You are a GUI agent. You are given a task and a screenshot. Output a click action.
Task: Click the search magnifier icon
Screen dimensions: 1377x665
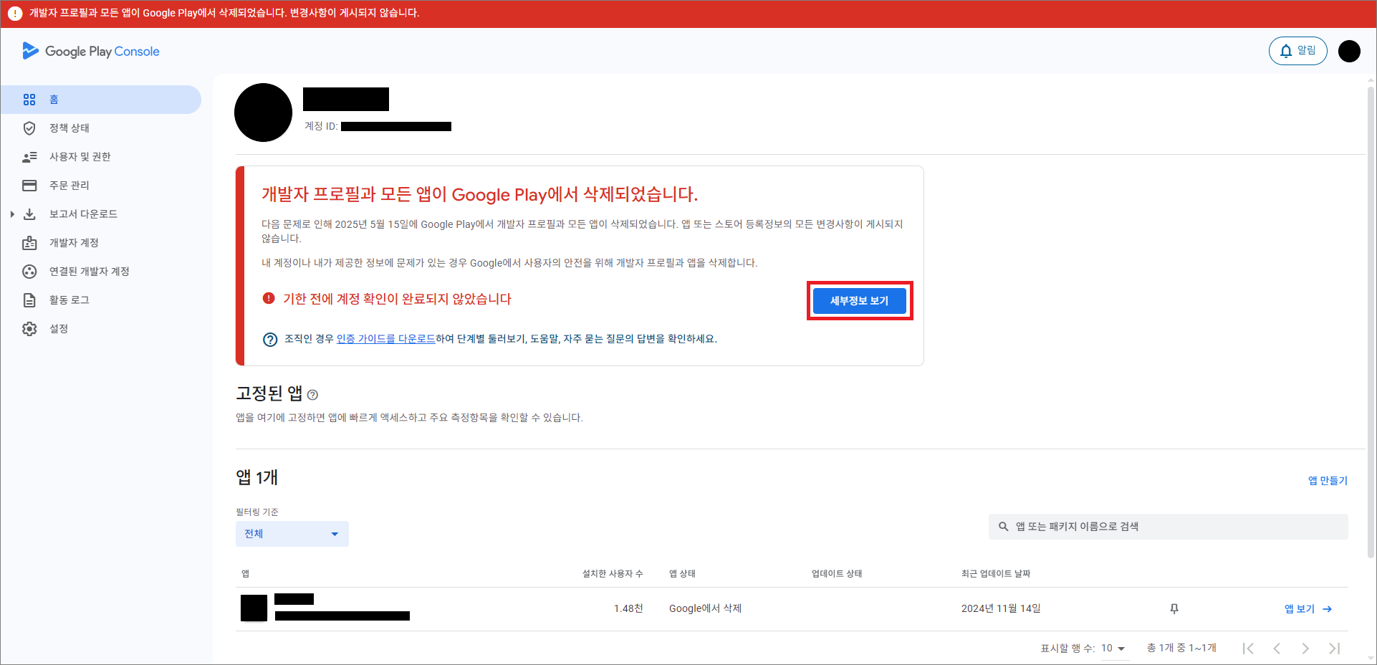click(1004, 527)
